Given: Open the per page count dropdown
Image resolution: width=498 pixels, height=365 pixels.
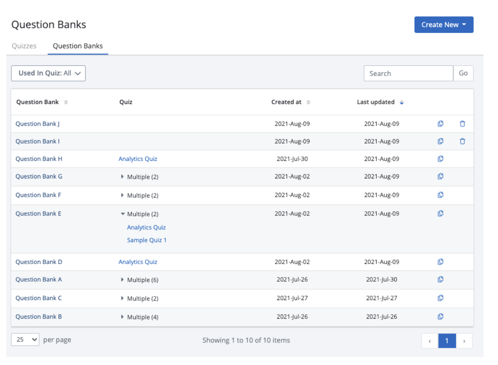Looking at the screenshot, I should (x=25, y=340).
